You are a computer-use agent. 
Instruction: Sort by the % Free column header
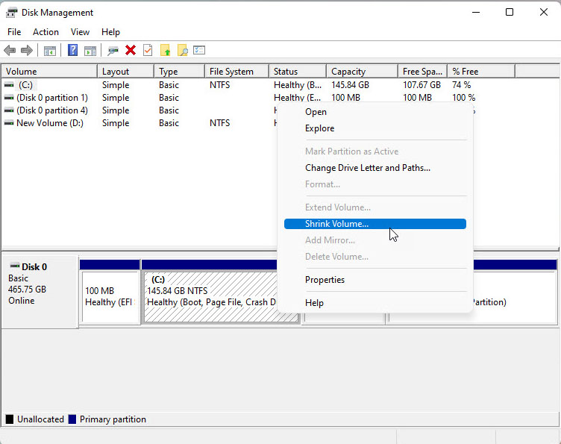[x=482, y=72]
